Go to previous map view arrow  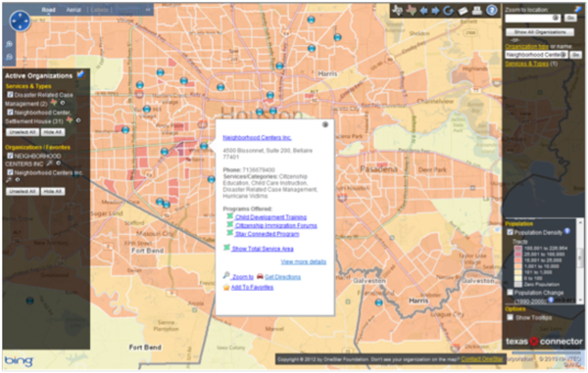(x=423, y=11)
